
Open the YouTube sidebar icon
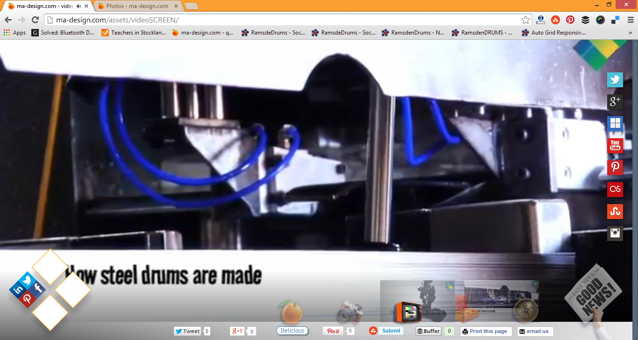pyautogui.click(x=615, y=145)
